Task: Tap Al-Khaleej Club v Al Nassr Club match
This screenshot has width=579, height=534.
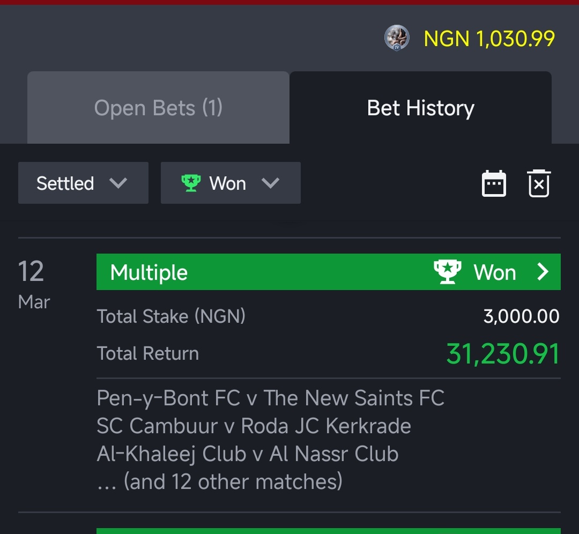Action: tap(247, 454)
